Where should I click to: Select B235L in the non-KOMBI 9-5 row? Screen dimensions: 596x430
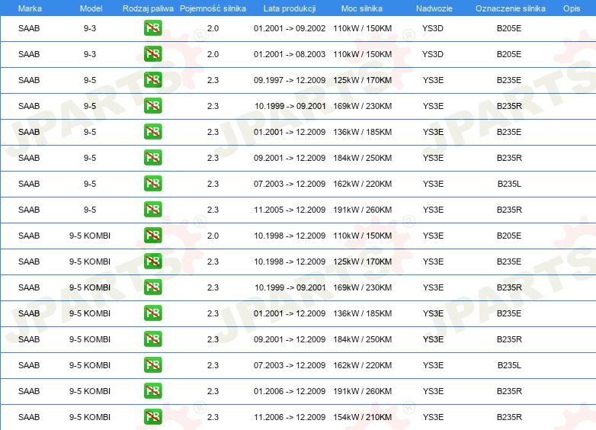click(509, 184)
